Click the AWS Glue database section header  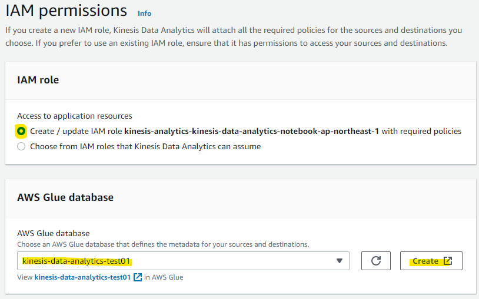tap(65, 197)
